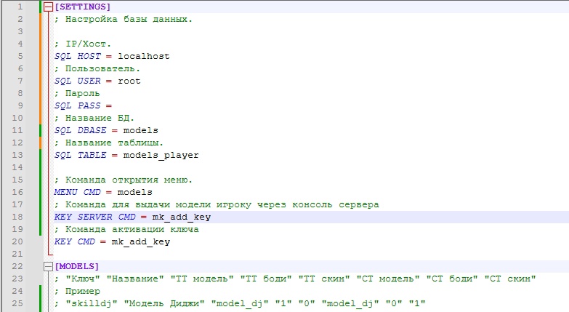Viewport: 569px width, 312px height.
Task: Place cursor in KEY SERVER CMD value
Action: tap(182, 217)
